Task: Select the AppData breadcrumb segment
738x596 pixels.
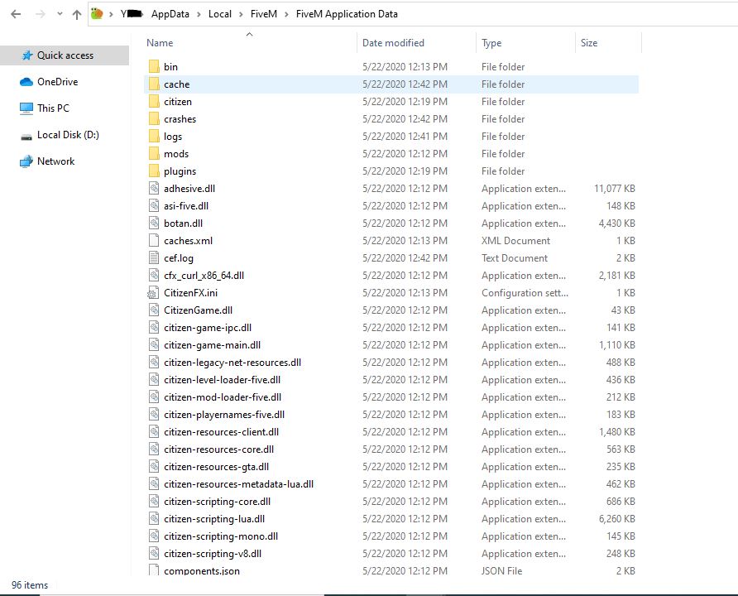Action: click(x=170, y=14)
